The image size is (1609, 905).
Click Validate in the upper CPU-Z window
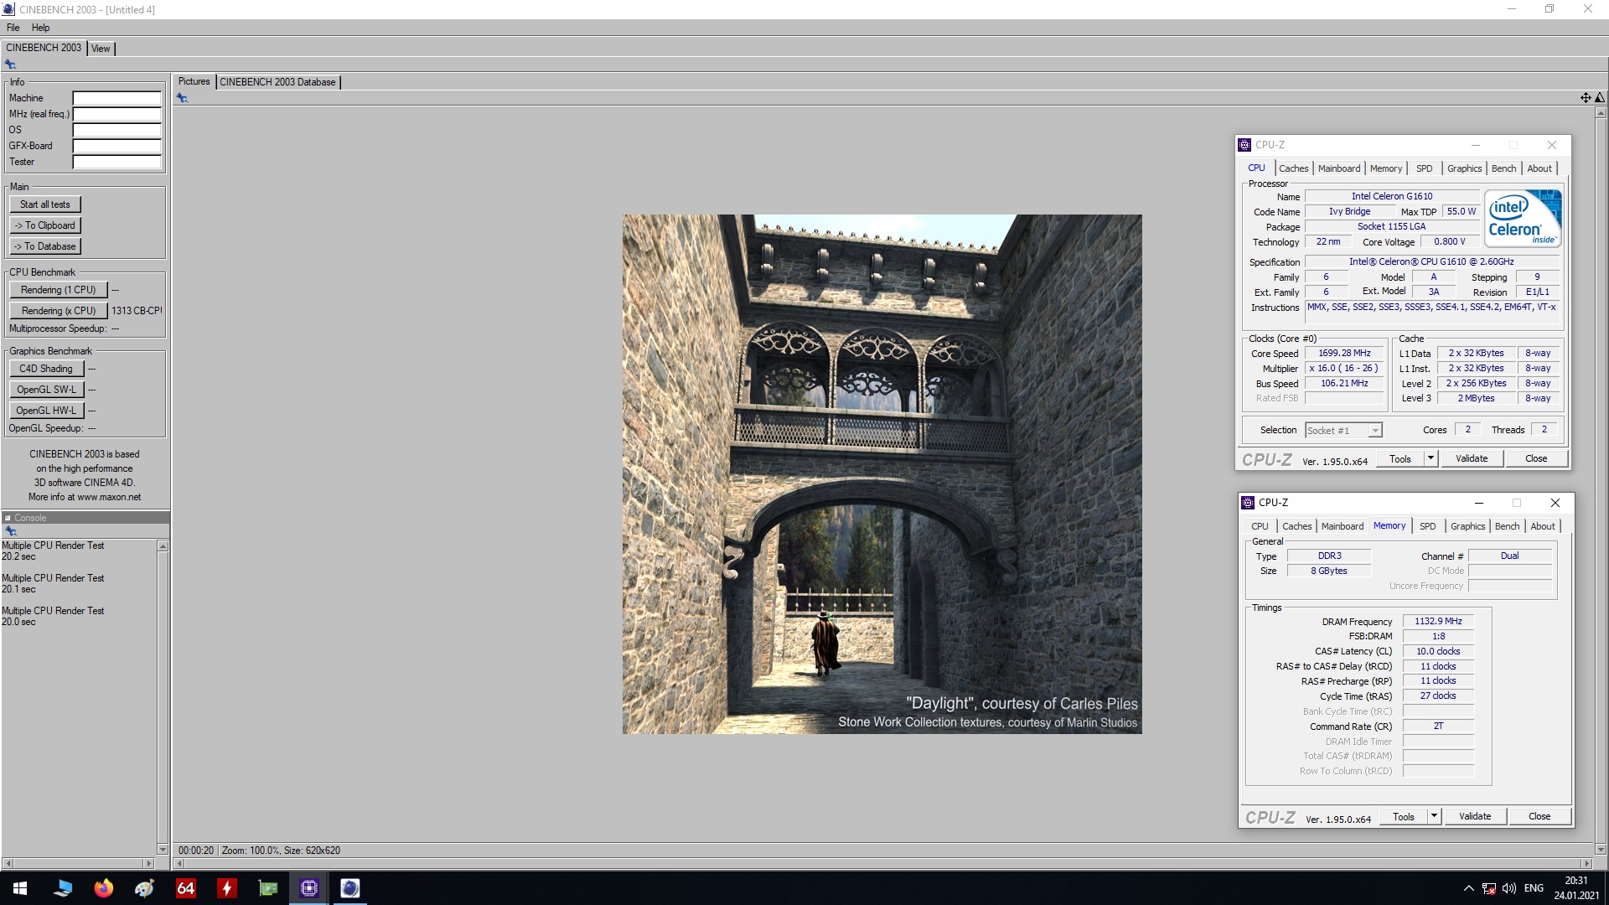tap(1472, 459)
